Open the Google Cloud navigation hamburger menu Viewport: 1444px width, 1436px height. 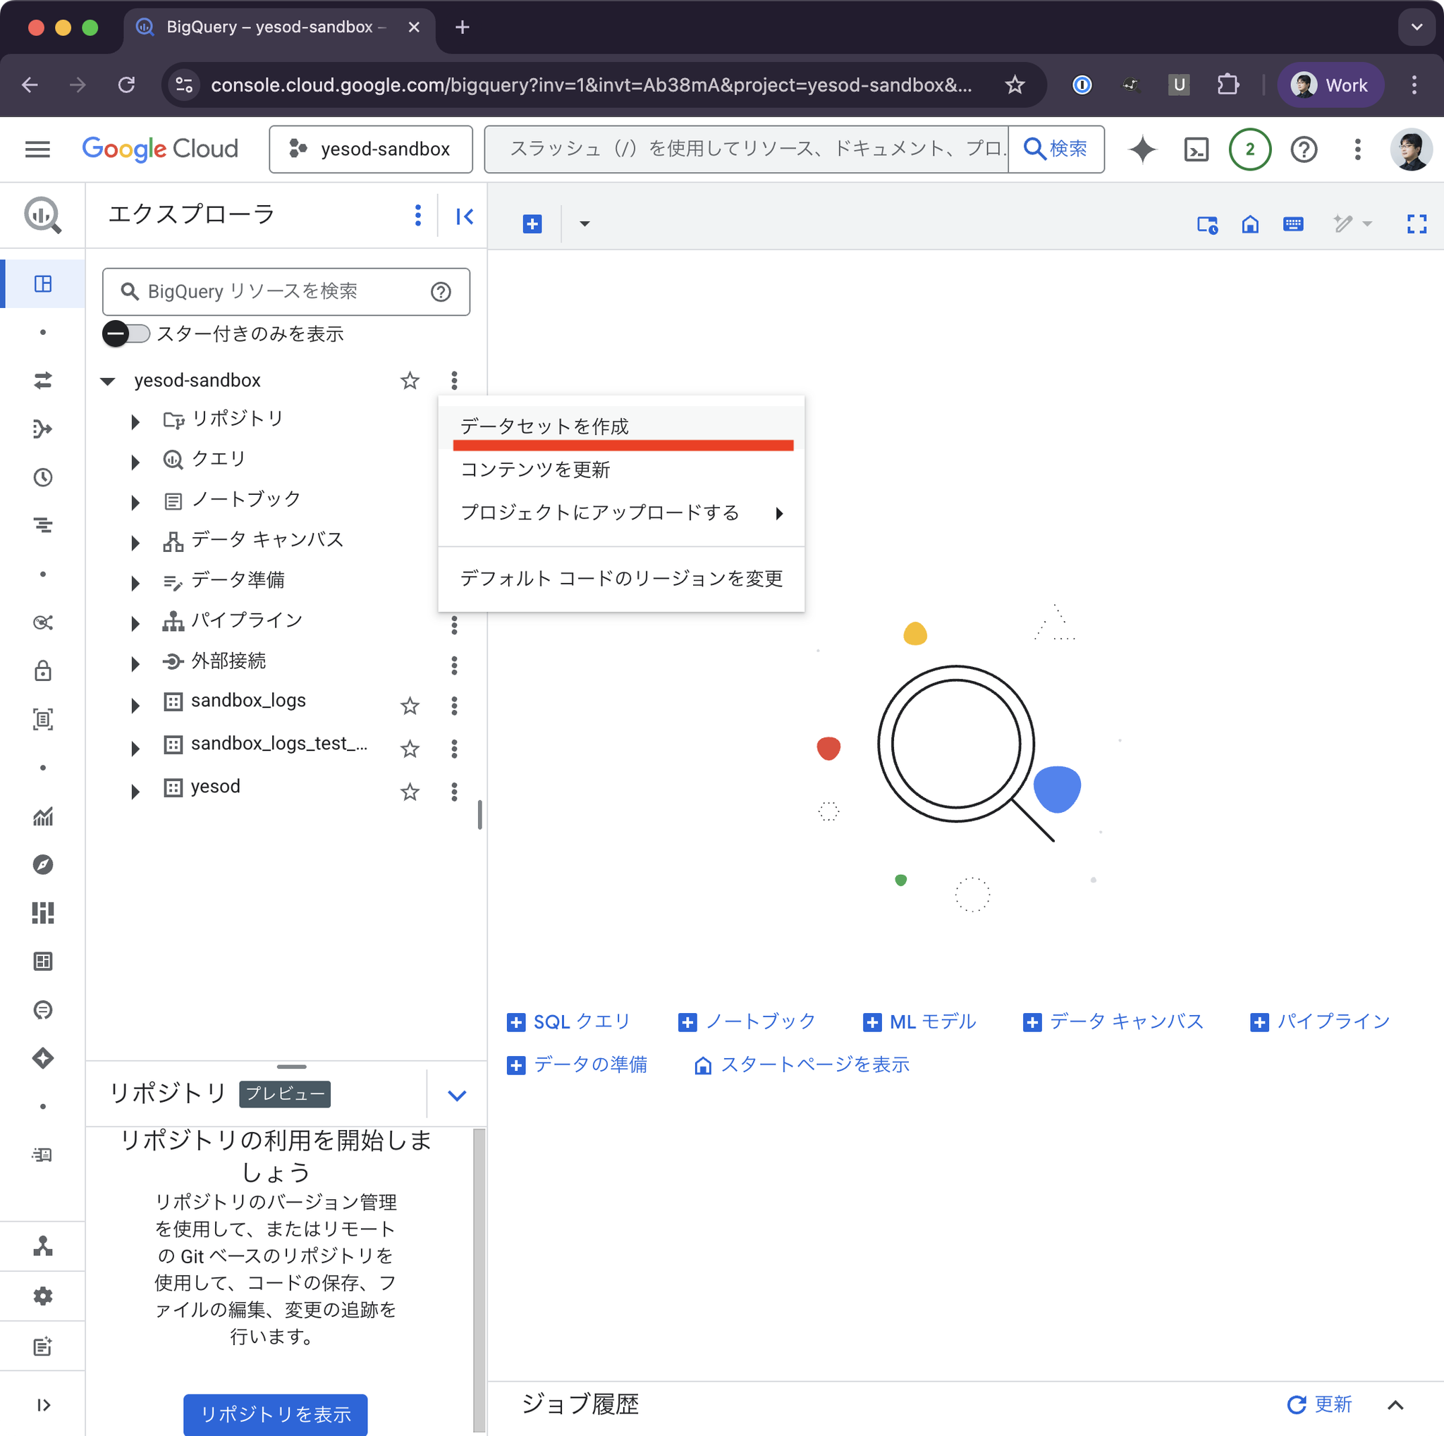37,149
